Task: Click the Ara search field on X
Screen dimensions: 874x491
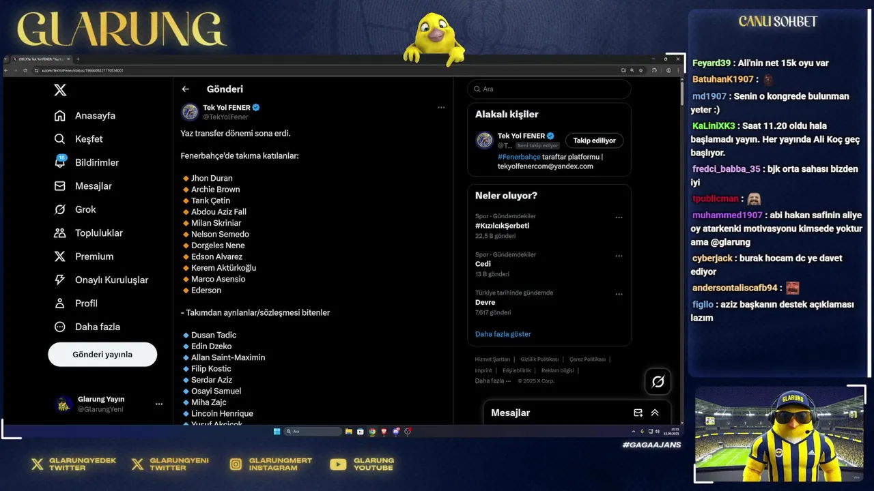Action: (x=549, y=89)
